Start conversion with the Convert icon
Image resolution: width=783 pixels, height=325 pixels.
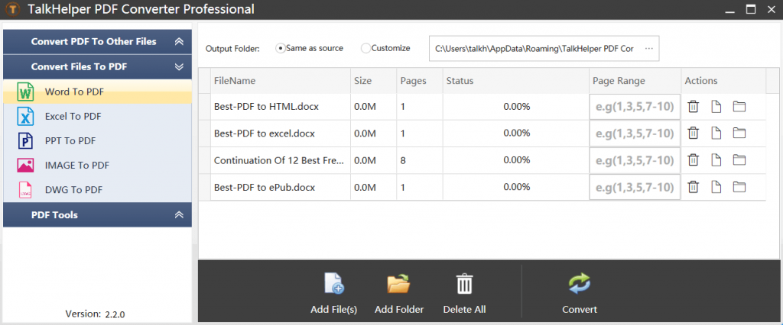tap(580, 284)
